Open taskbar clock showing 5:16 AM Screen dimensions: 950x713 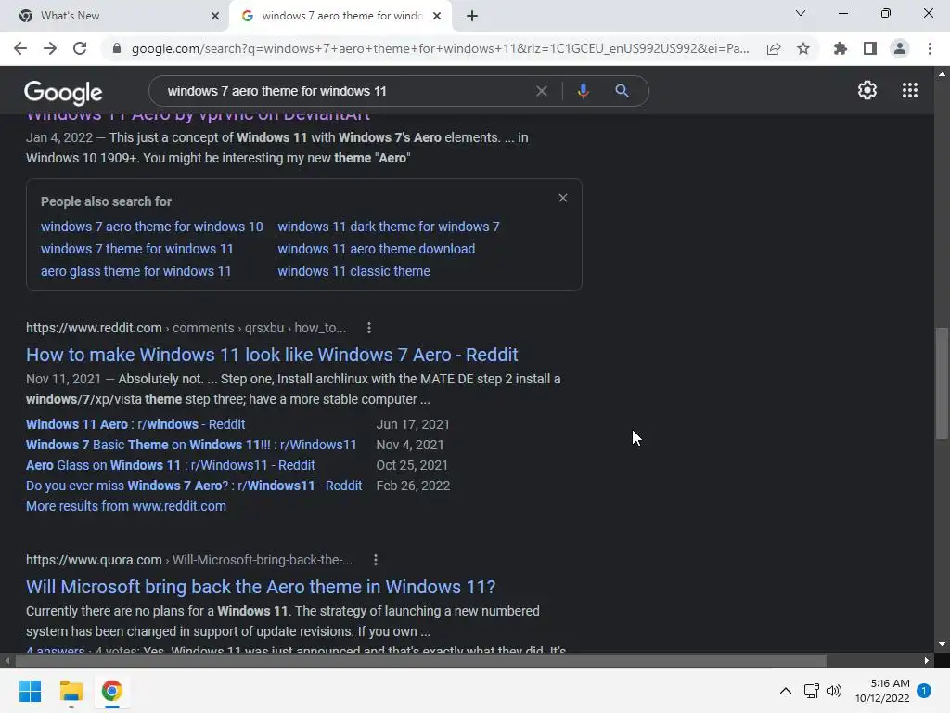(882, 691)
